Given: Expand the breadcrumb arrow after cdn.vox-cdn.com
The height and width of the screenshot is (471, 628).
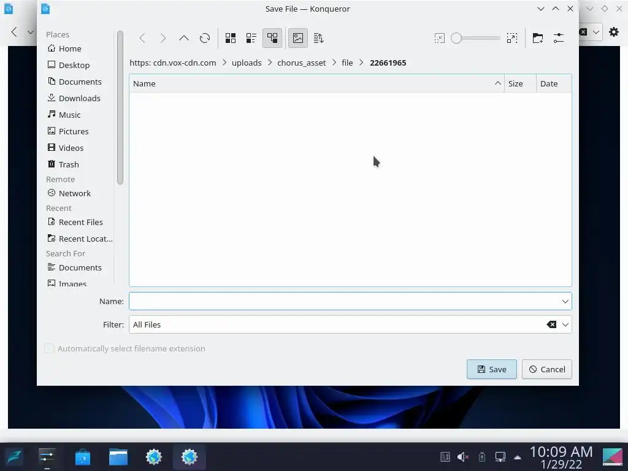Looking at the screenshot, I should click(x=224, y=63).
